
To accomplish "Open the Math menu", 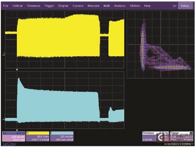I will (x=107, y=6).
